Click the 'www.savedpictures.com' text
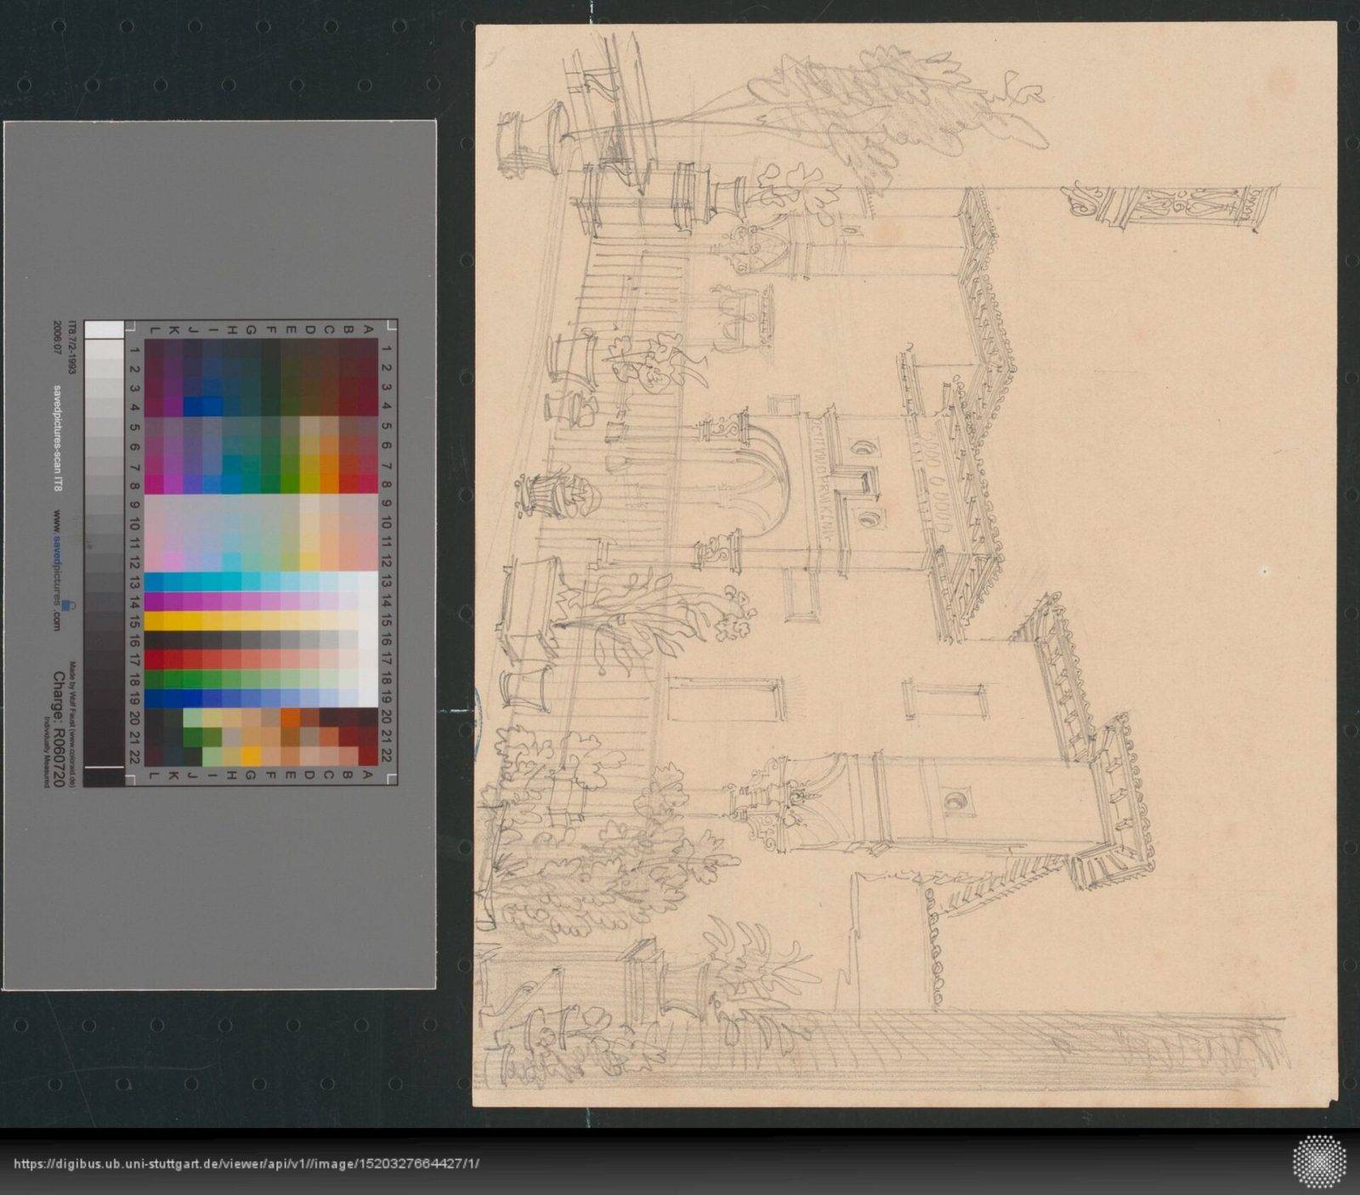 [59, 570]
